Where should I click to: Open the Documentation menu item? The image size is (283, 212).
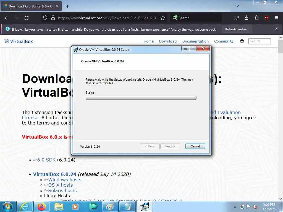[x=195, y=41]
